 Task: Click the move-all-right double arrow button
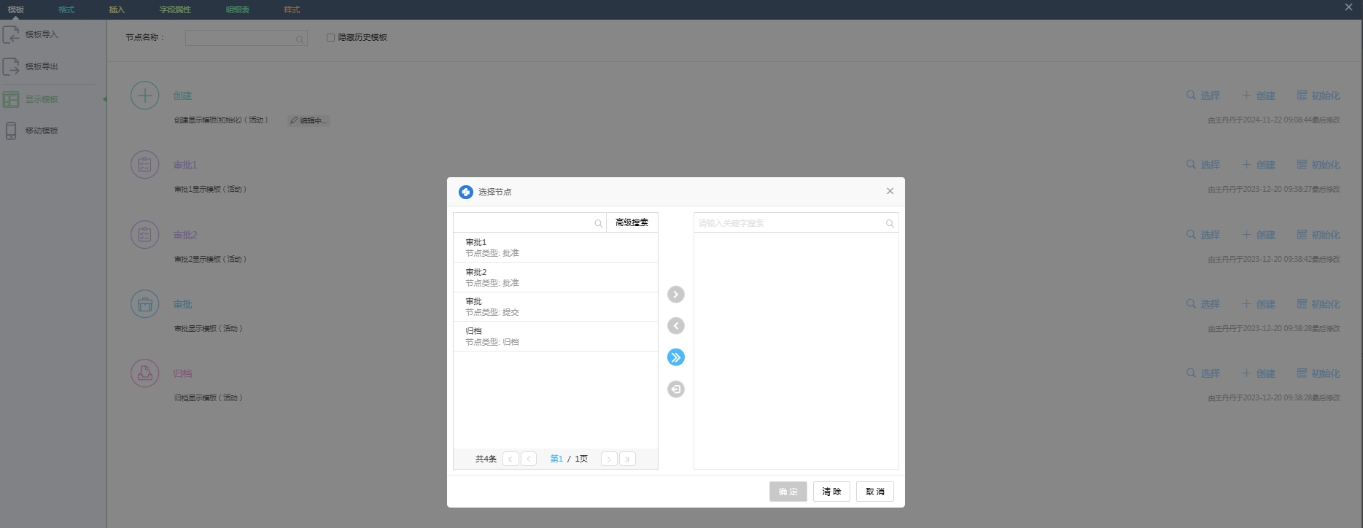tap(676, 357)
